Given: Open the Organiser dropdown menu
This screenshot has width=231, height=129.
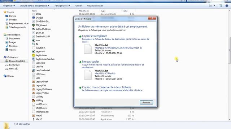Looking at the screenshot, I should pos(9,6).
